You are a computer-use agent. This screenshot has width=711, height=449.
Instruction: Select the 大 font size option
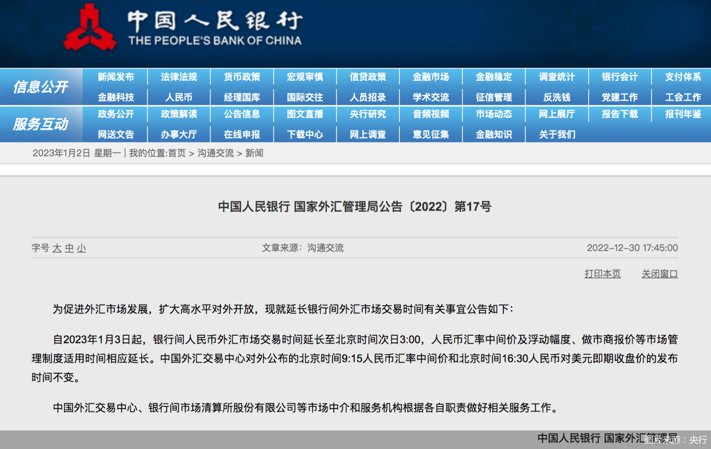tap(58, 248)
